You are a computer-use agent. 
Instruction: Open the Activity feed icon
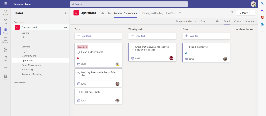tap(5, 12)
